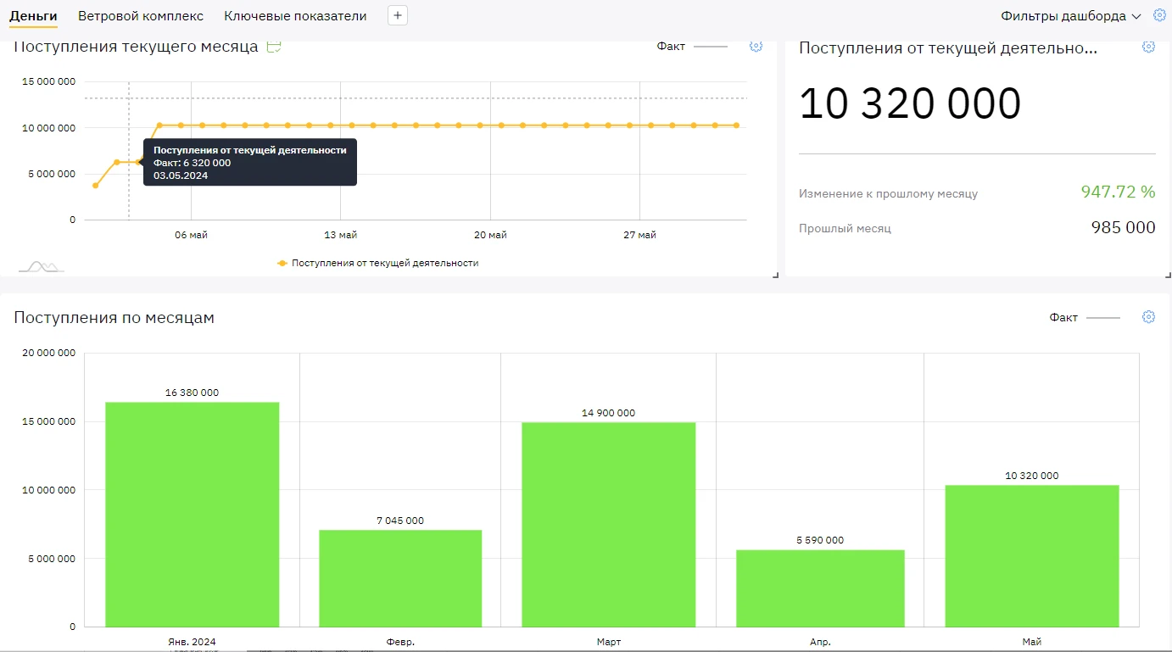
Task: Click the Янв. 2024 axis label
Action: click(x=193, y=642)
